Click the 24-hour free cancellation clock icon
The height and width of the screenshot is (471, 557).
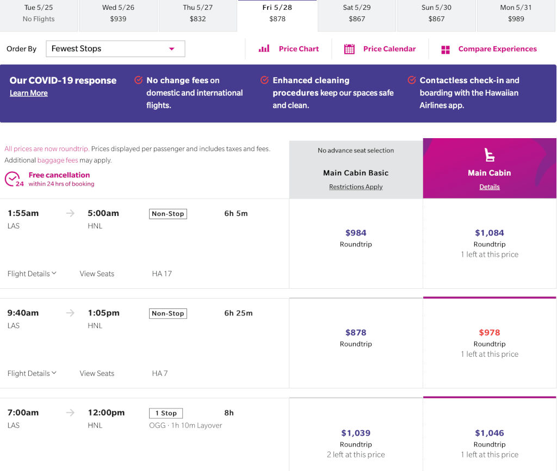click(x=14, y=179)
